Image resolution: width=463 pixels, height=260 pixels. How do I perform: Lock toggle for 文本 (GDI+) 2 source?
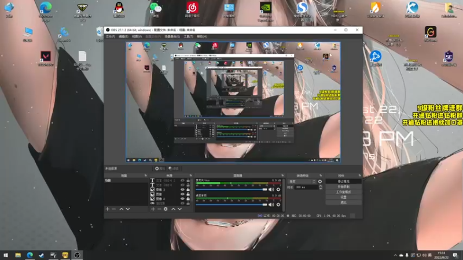188,180
